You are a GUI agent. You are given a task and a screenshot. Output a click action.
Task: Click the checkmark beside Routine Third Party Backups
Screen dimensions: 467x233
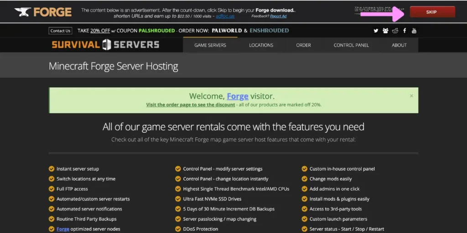(52, 219)
